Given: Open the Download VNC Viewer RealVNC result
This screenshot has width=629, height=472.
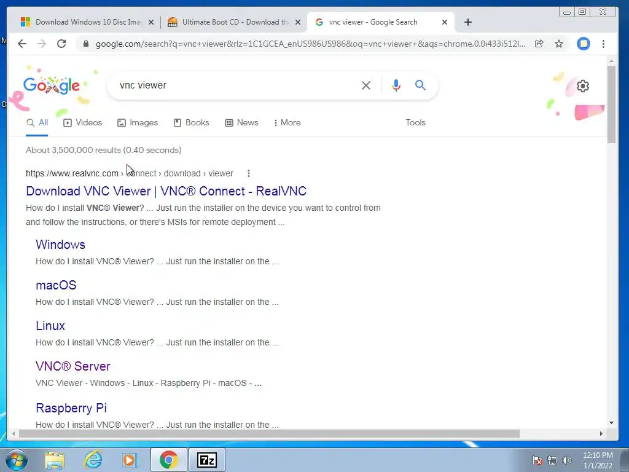Looking at the screenshot, I should click(x=166, y=191).
